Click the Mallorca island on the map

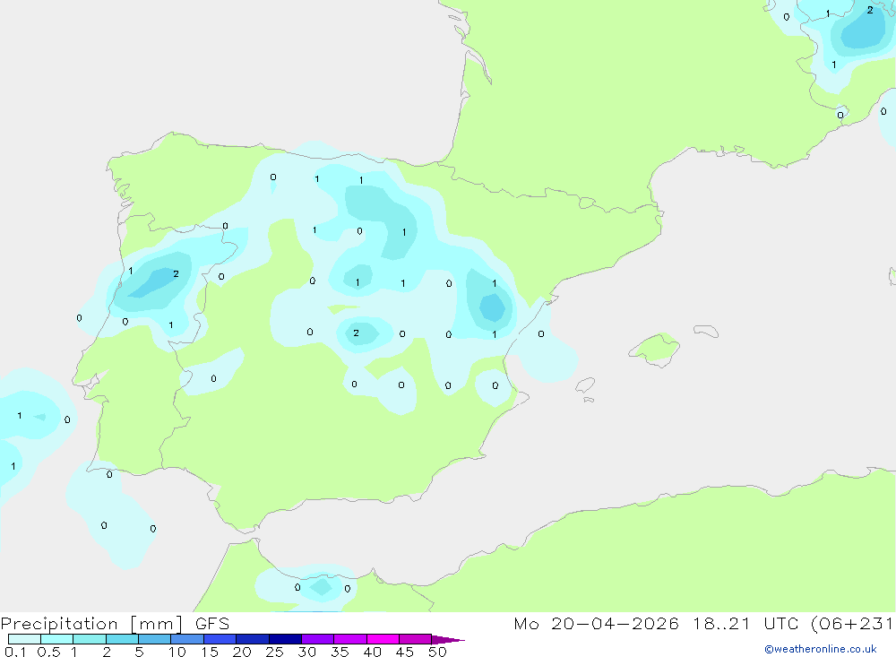coord(655,349)
